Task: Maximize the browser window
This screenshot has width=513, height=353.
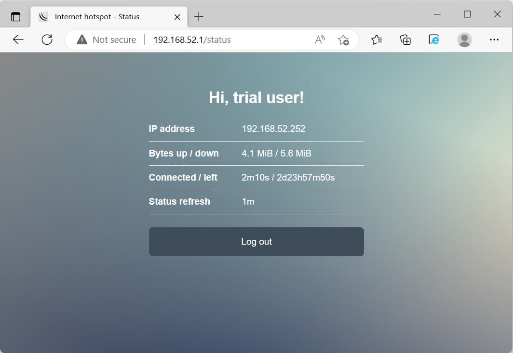Action: point(467,14)
